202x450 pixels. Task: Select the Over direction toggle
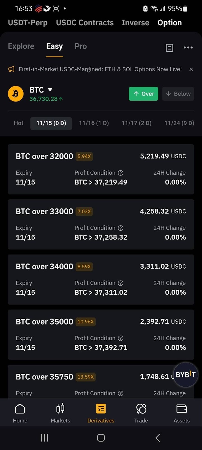143,94
